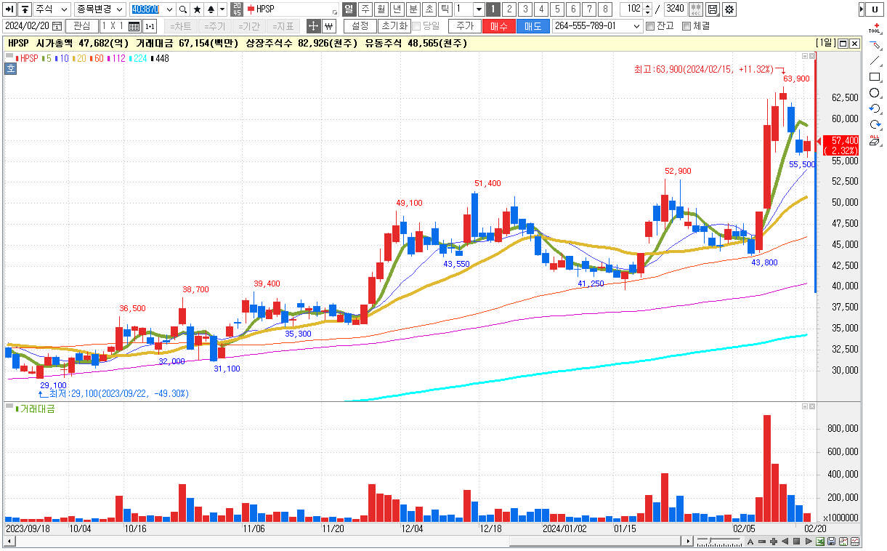The height and width of the screenshot is (551, 887).
Task: Check the 당일 checkbox
Action: (416, 26)
